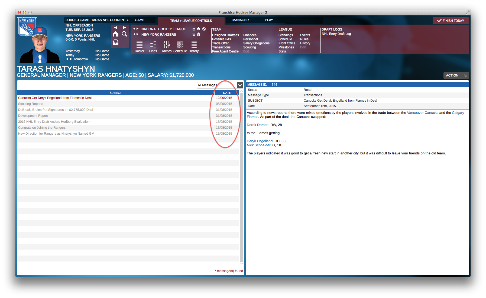
Task: Step to next day arrow beside Tomorrow
Action: pyautogui.click(x=71, y=59)
